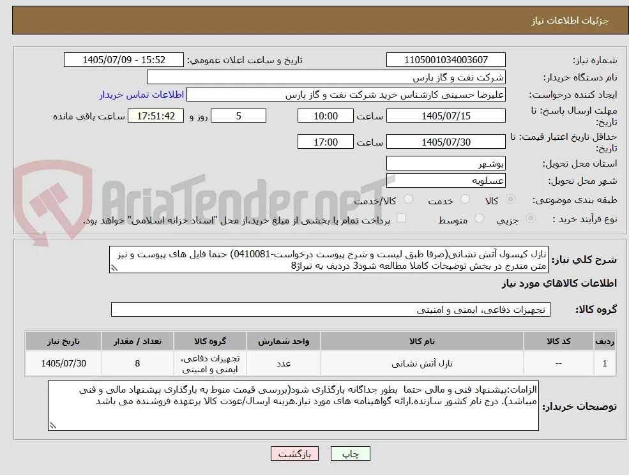Click the شماره نیاز field 1105001034003607
This screenshot has height=475, width=629.
(x=446, y=60)
